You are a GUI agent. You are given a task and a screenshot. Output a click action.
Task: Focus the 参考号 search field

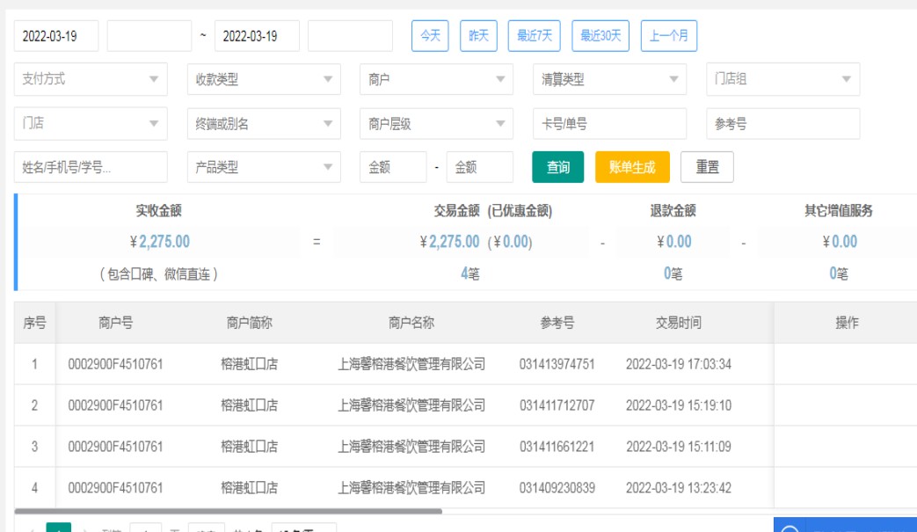(782, 124)
